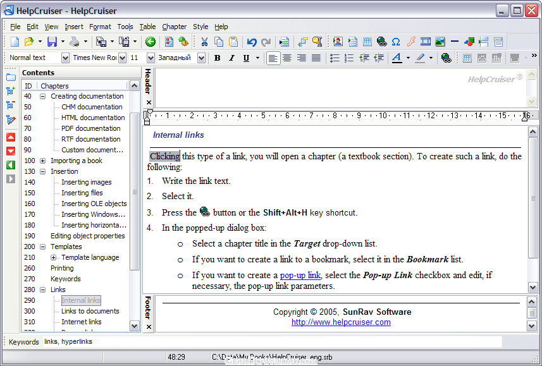Select the PDF documentation chapter
Viewport: 542px width, 366px height.
pyautogui.click(x=91, y=128)
